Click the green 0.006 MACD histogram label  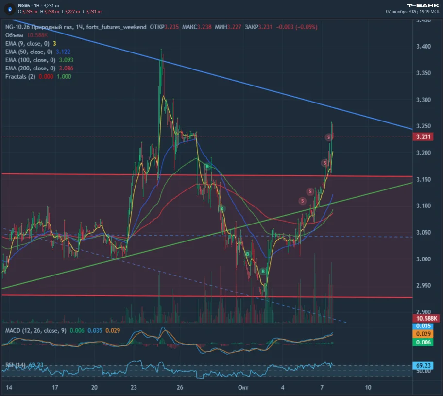point(423,342)
